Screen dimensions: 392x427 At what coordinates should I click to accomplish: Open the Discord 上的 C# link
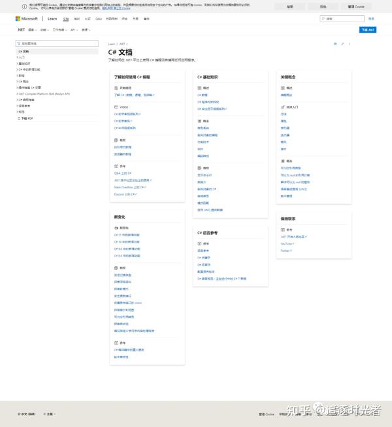pyautogui.click(x=125, y=194)
